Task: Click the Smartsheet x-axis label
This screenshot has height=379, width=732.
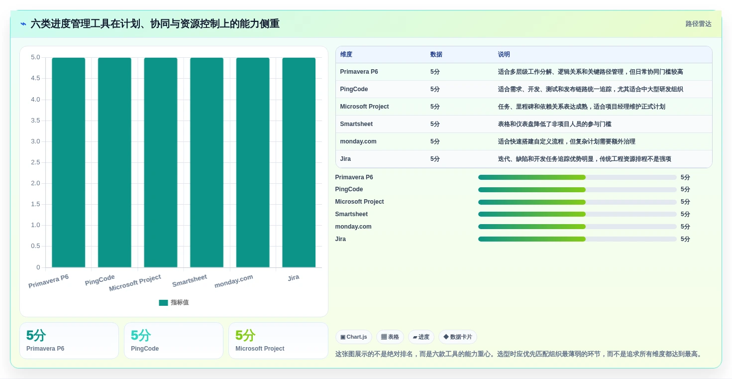Action: pyautogui.click(x=190, y=281)
